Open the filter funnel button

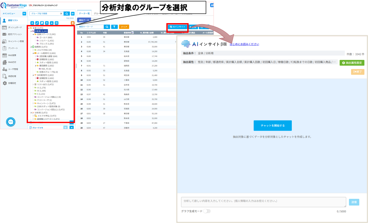pos(114,27)
